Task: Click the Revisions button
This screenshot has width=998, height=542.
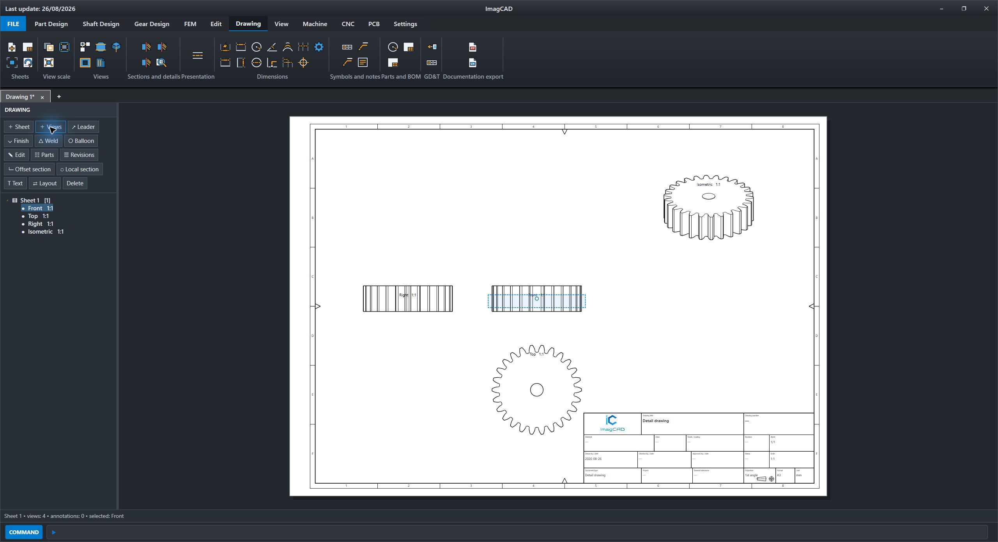Action: coord(79,155)
